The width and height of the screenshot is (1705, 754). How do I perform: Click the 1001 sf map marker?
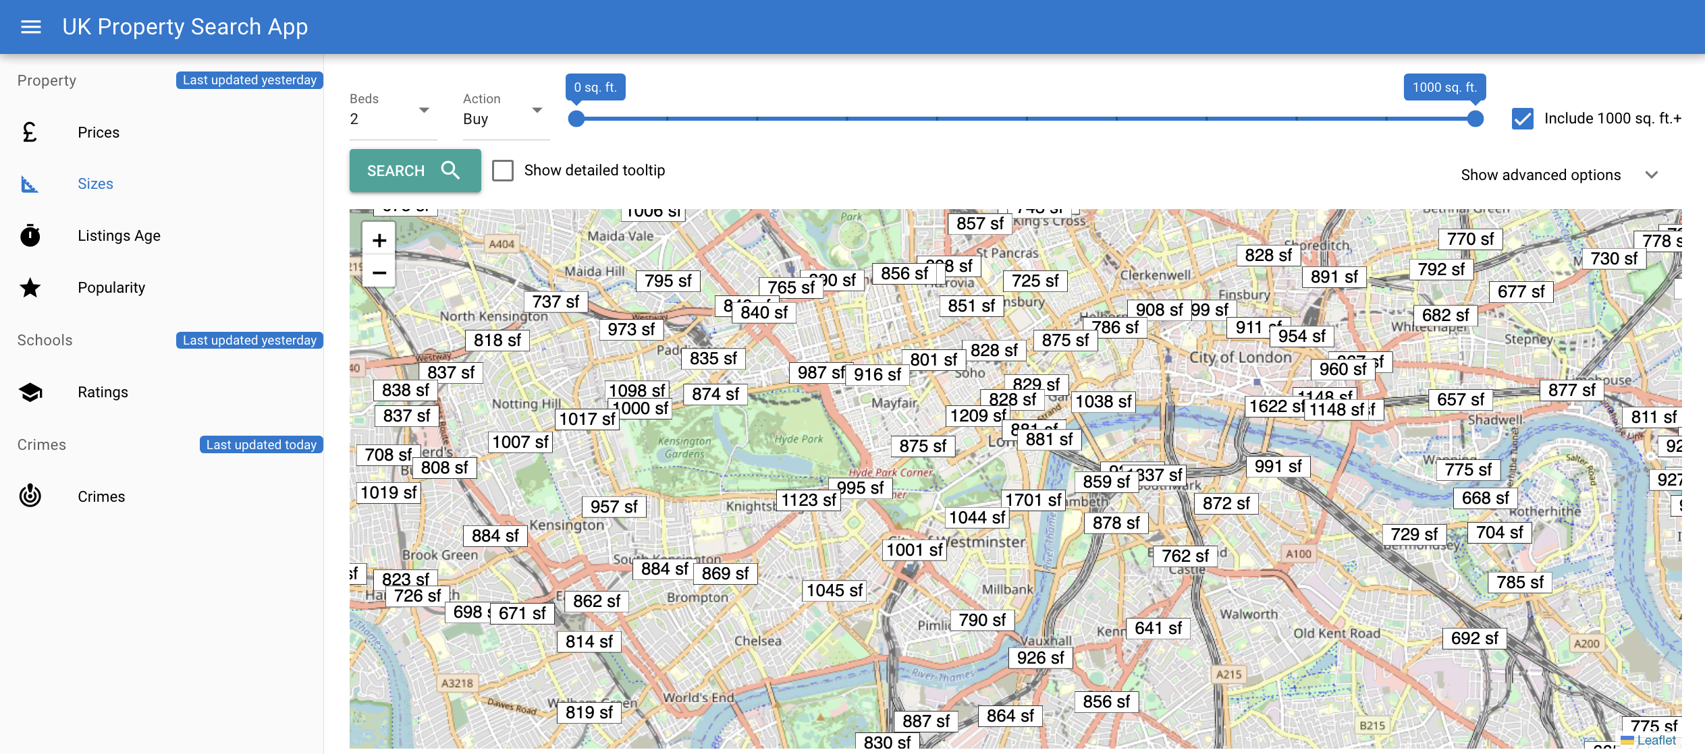pos(915,550)
